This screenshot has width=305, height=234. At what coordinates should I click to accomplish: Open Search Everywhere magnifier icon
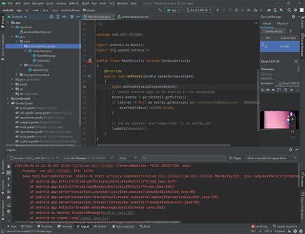[289, 10]
